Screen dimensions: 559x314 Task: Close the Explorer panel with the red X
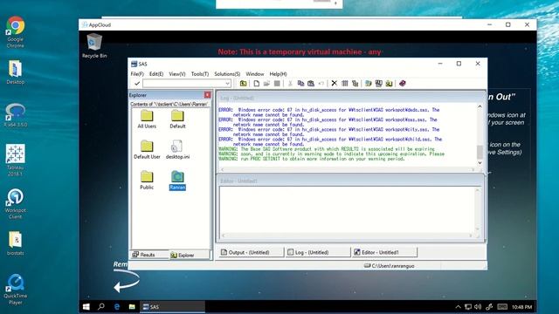click(208, 95)
